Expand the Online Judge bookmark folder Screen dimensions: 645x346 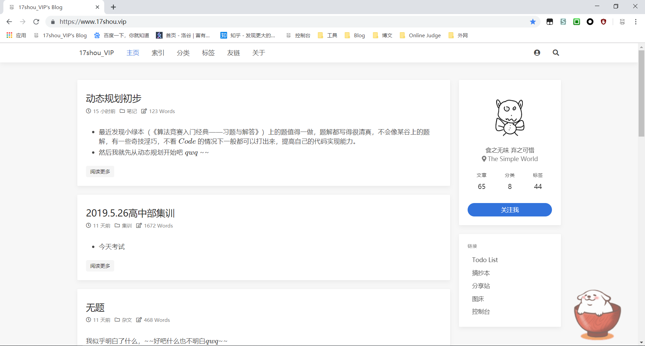(x=420, y=35)
